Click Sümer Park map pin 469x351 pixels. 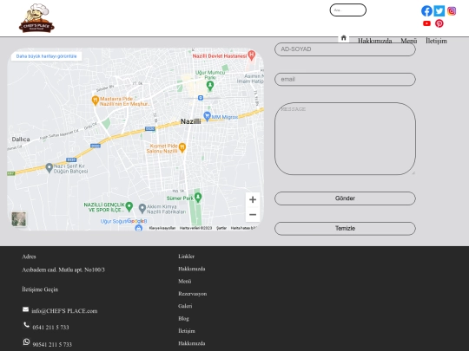[x=198, y=198]
